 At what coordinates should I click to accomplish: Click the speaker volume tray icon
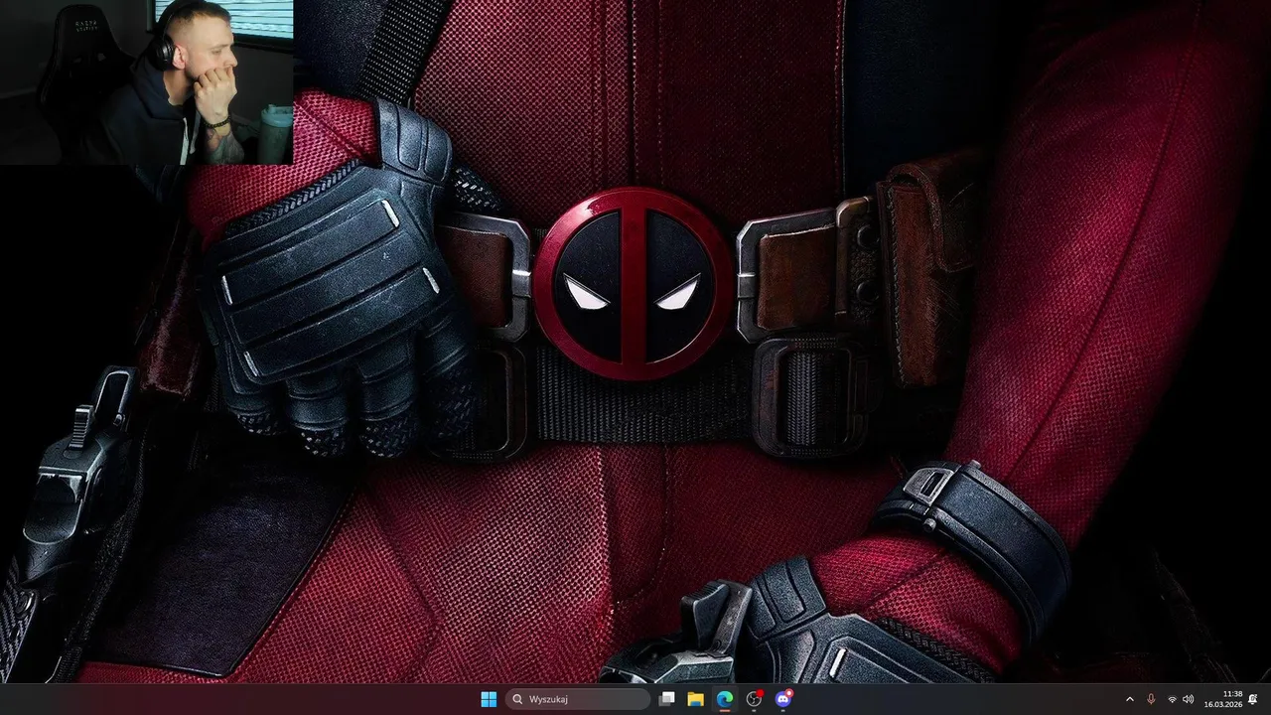click(x=1189, y=699)
